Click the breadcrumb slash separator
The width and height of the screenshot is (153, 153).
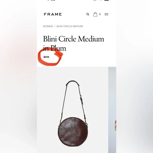click(55, 26)
